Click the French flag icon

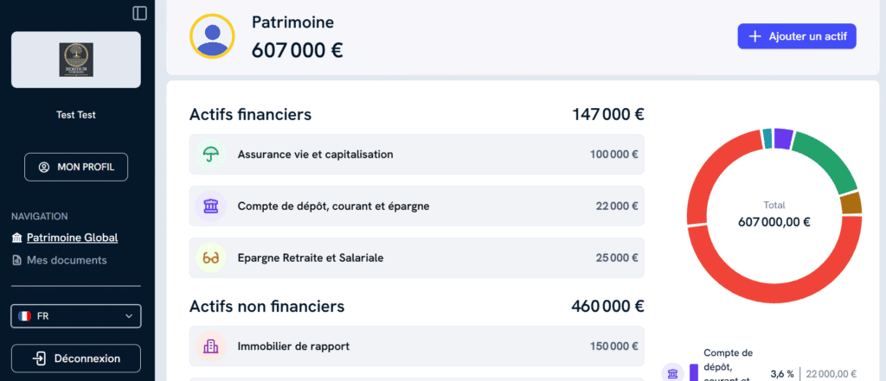point(24,316)
